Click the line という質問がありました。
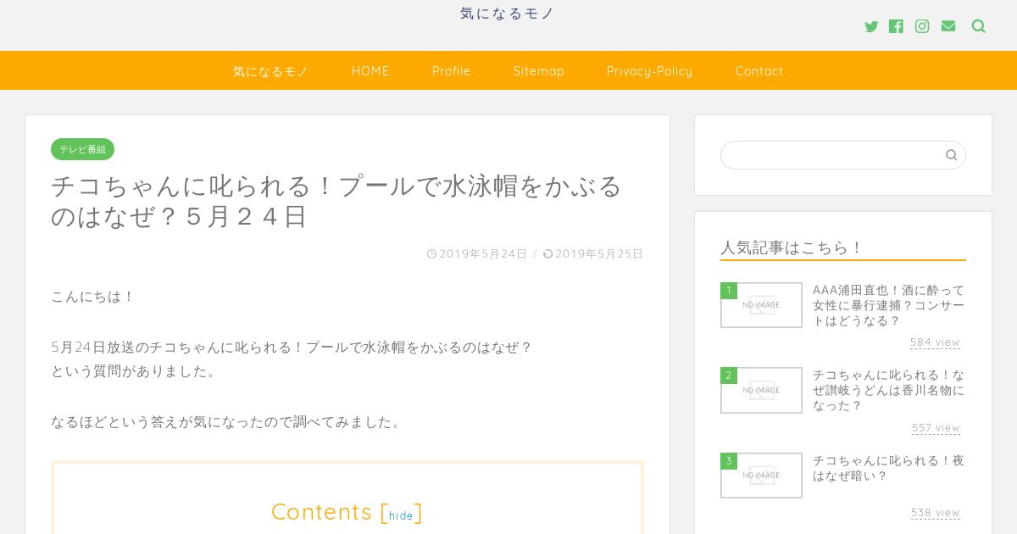This screenshot has height=534, width=1017. tap(135, 371)
